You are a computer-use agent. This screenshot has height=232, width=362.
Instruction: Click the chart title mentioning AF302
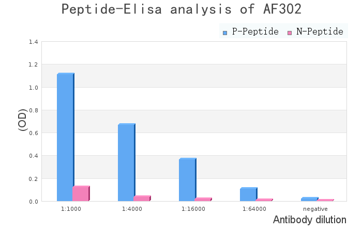pos(181,9)
